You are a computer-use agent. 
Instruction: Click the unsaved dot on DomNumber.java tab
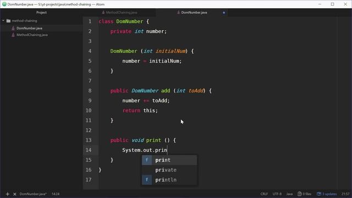224,13
